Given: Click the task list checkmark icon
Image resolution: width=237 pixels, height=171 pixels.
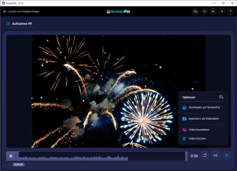Looking at the screenshot, I should click(196, 11).
